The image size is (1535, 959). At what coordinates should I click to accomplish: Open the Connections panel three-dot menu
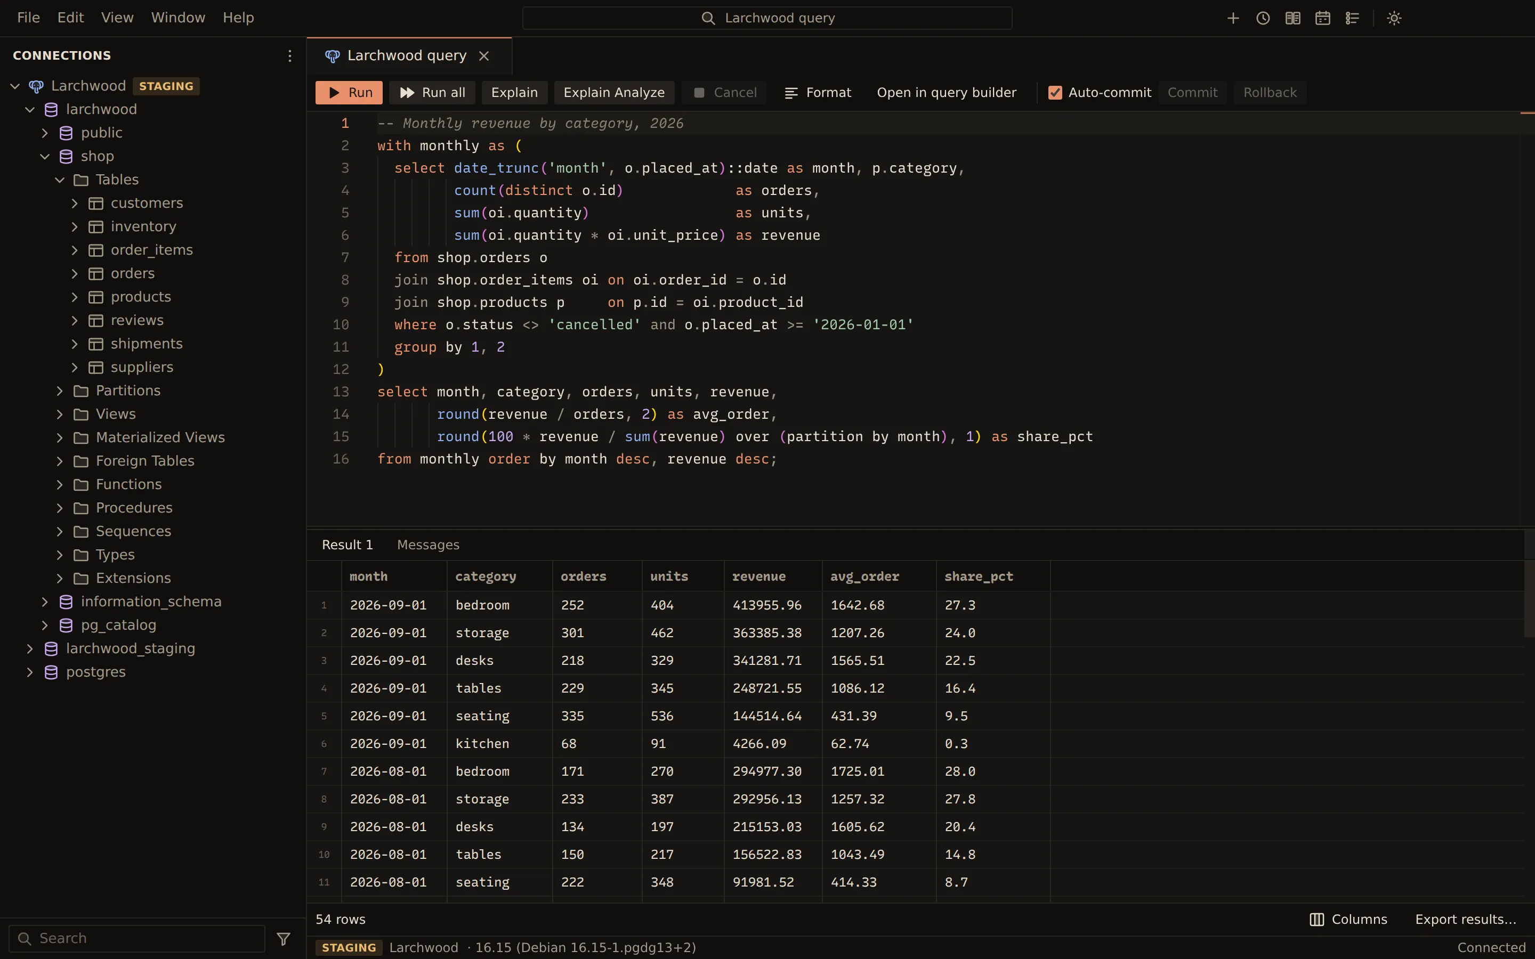[x=290, y=56]
